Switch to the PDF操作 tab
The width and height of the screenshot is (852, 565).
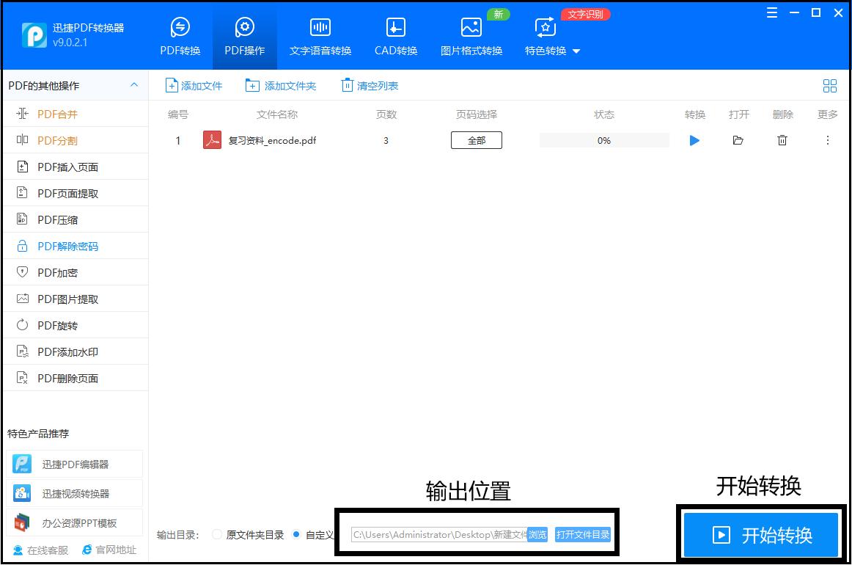coord(244,35)
